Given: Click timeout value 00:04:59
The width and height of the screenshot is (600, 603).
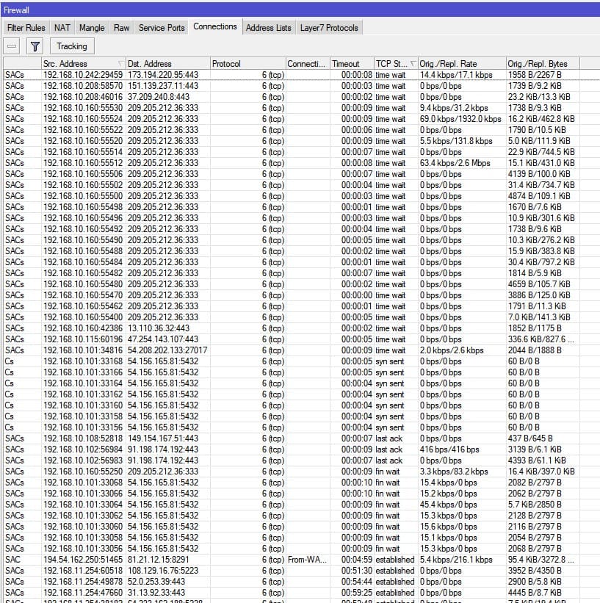Looking at the screenshot, I should coord(356,560).
